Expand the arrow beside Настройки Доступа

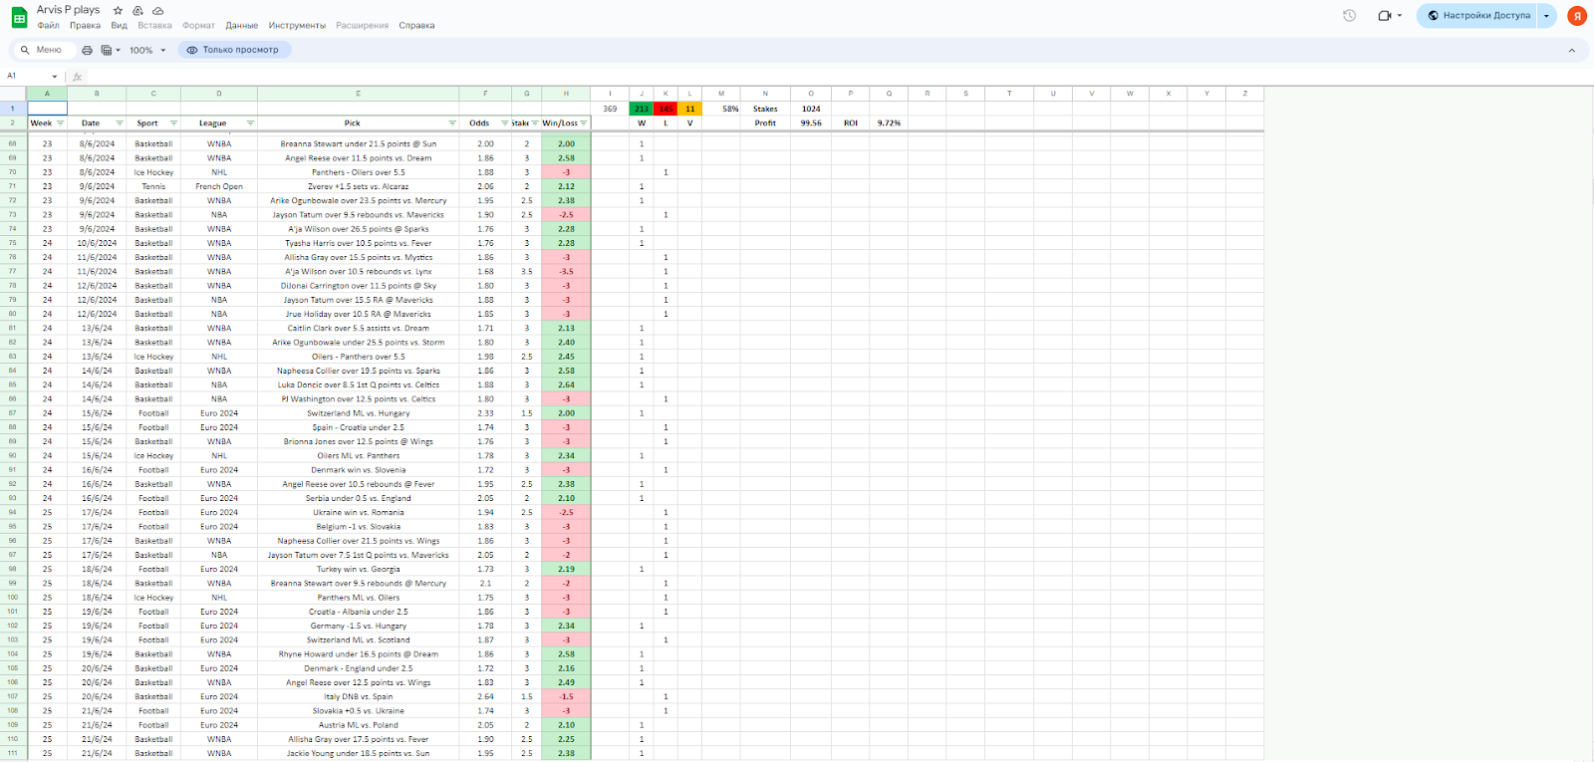click(1546, 16)
